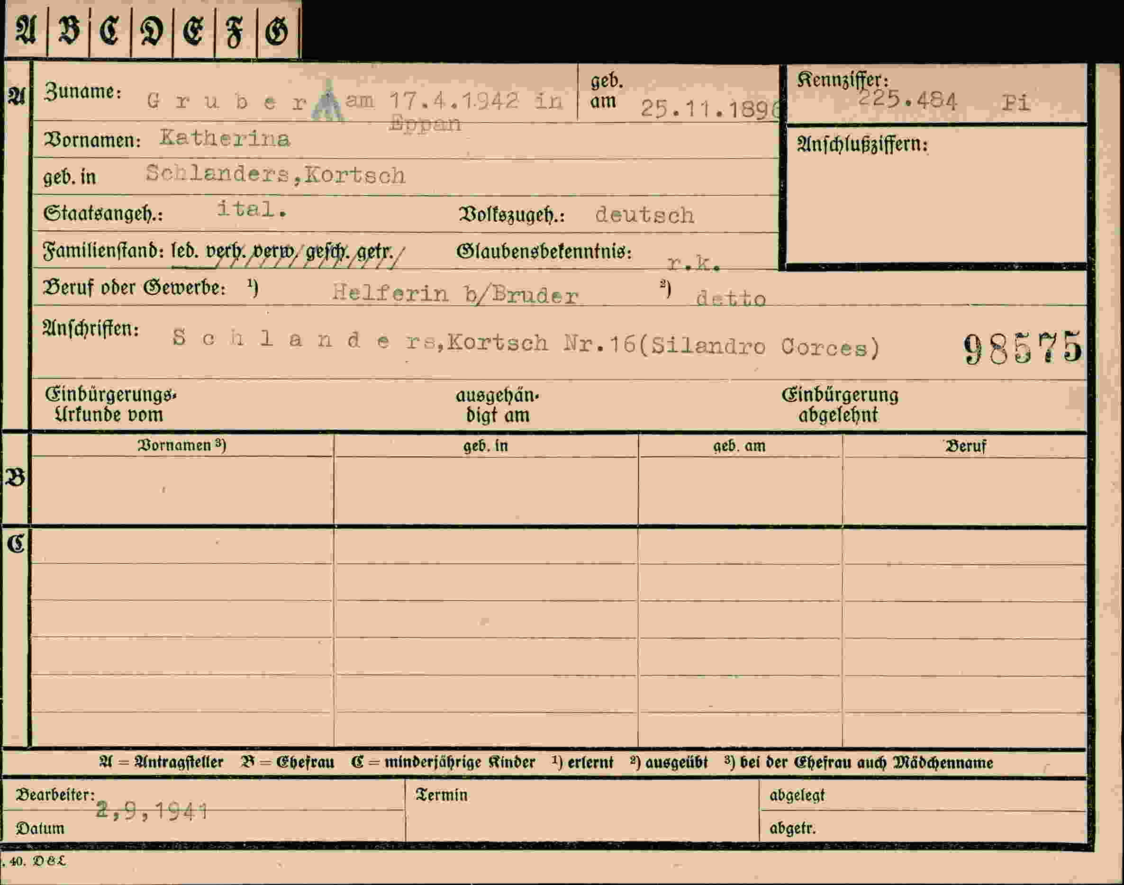
Task: Select the index tab letter F at top
Action: point(234,32)
